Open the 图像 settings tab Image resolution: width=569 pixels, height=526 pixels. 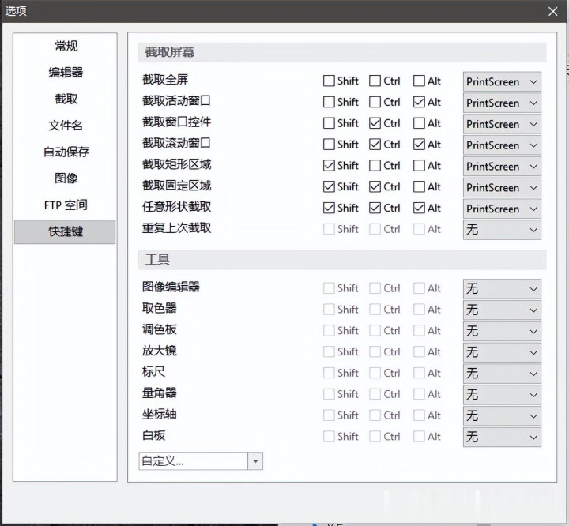66,178
